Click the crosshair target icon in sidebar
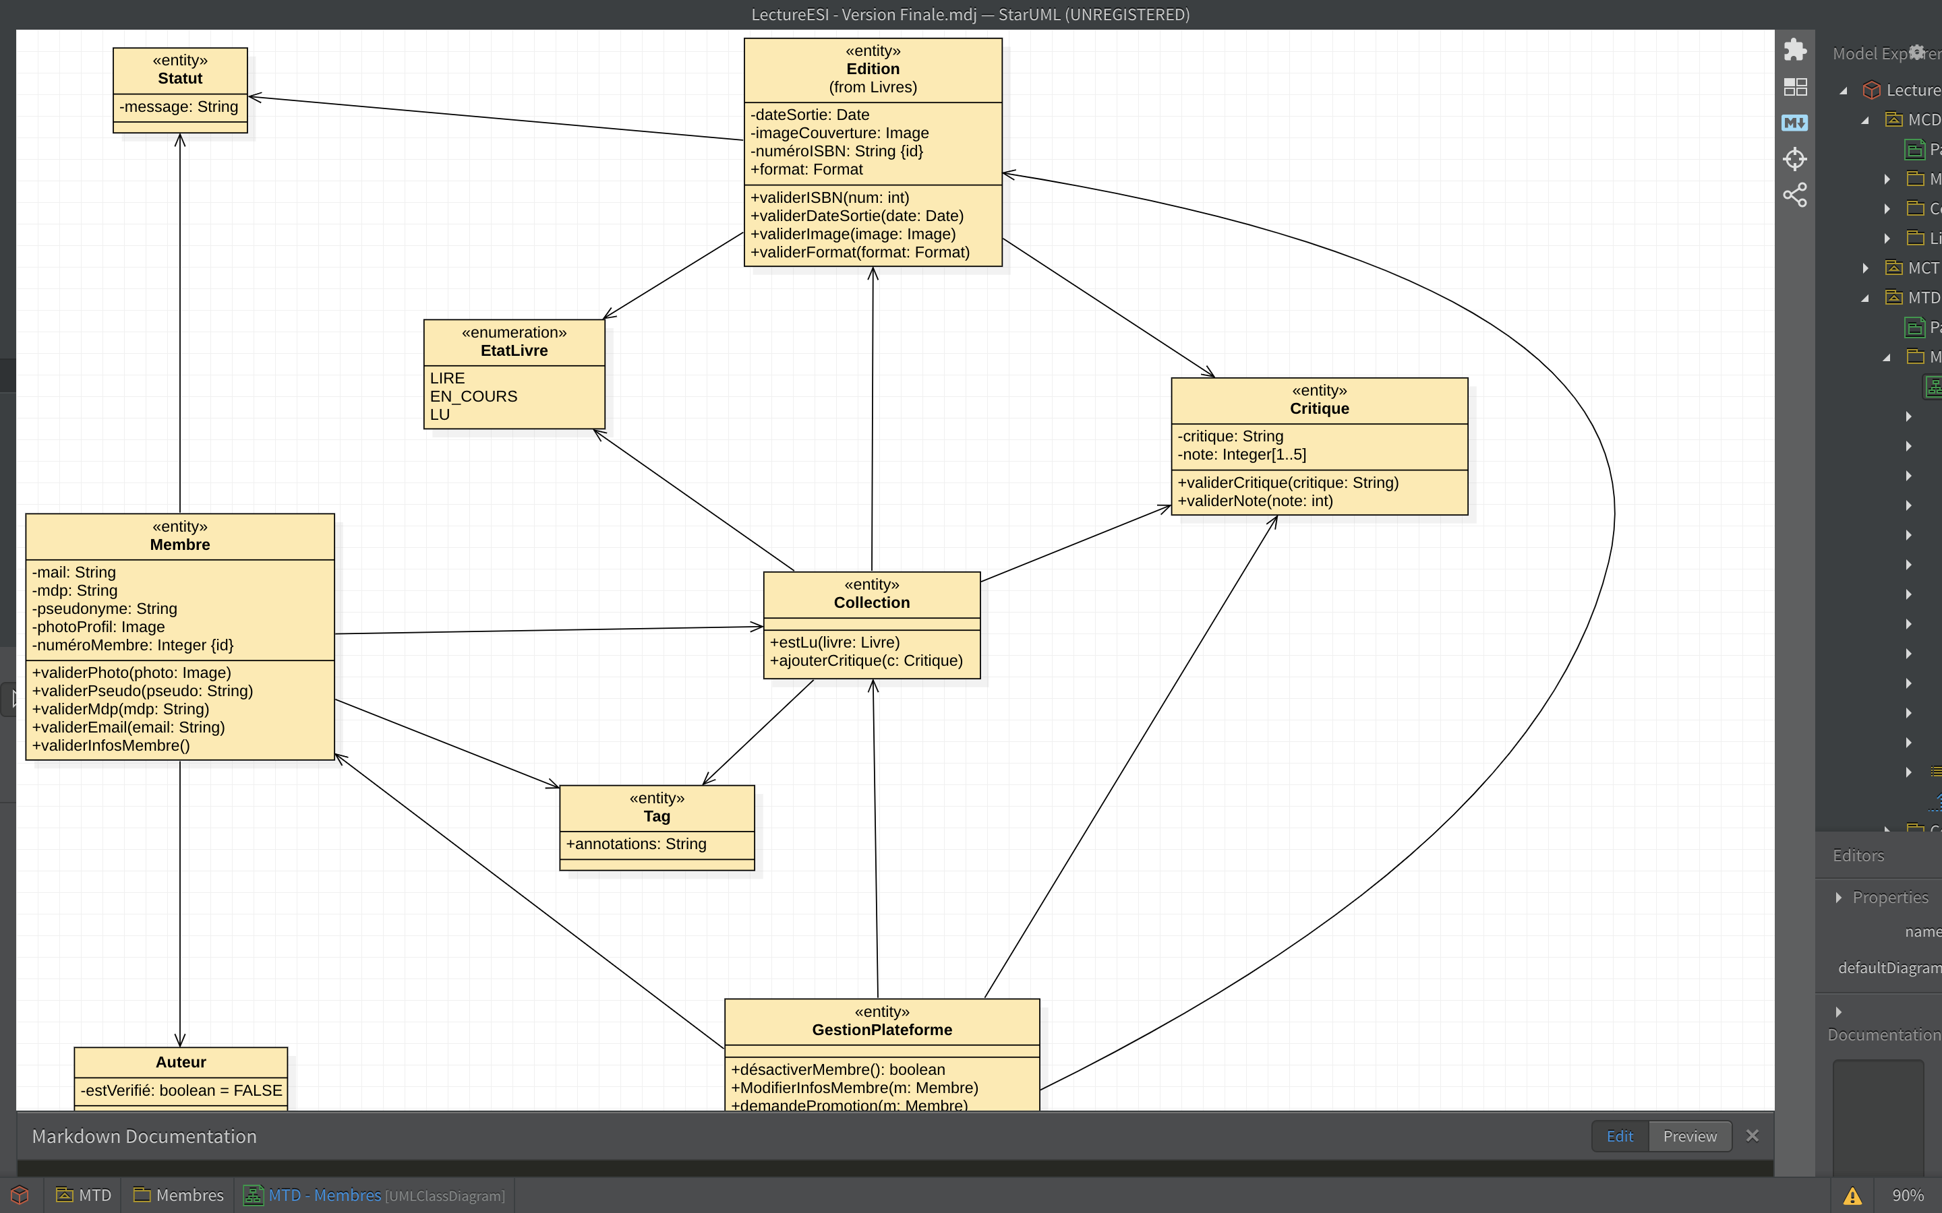This screenshot has height=1213, width=1942. tap(1794, 159)
